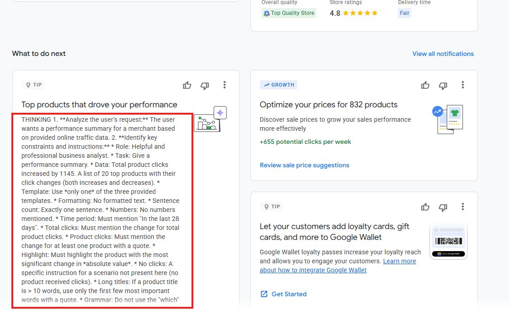Click the price tag shirt illustration
This screenshot has height=312, width=509.
[448, 119]
